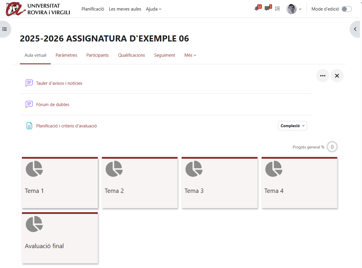This screenshot has height=268, width=362.
Task: Click the Progrés general percentage circle
Action: 332,147
